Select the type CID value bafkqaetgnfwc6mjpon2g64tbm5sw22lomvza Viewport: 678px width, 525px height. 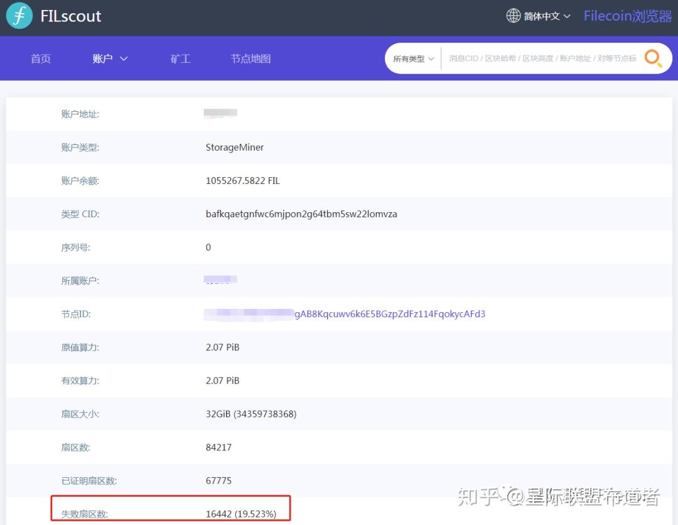301,214
